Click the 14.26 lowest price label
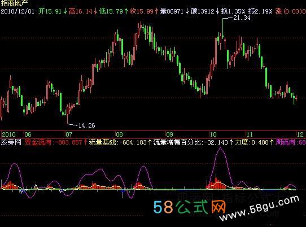Screen dimensions: 306x227 (x=86, y=125)
